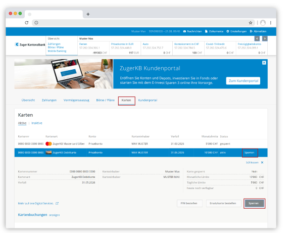The width and height of the screenshot is (290, 233).
Task: Click the Zuger Kantonalbank logo
Action: (30, 44)
